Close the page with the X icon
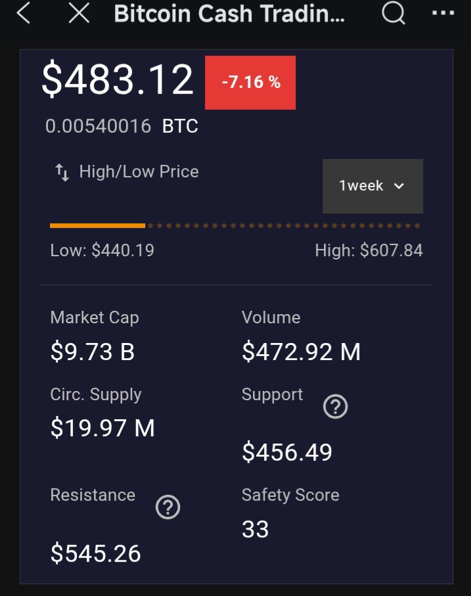471x596 pixels. (x=79, y=13)
